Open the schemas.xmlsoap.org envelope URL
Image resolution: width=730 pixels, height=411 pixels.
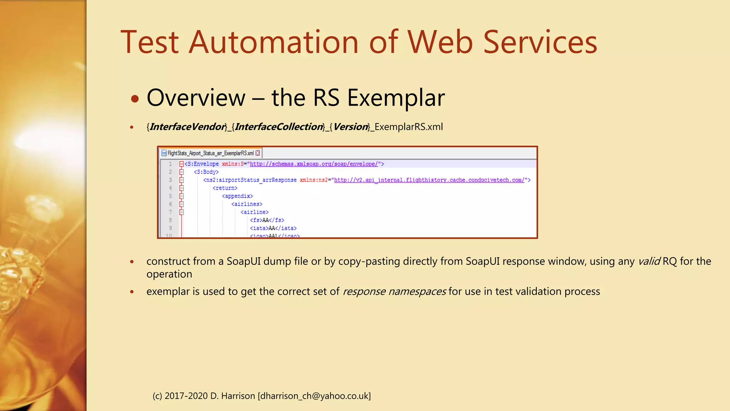[x=314, y=164]
